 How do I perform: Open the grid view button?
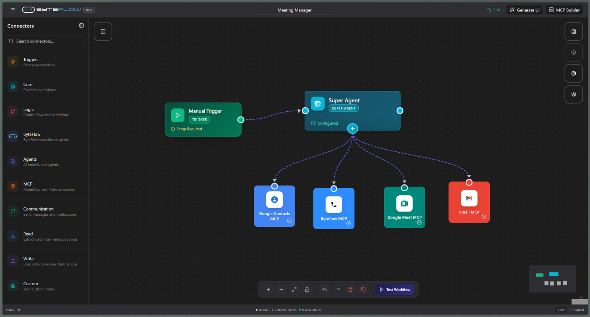point(573,32)
